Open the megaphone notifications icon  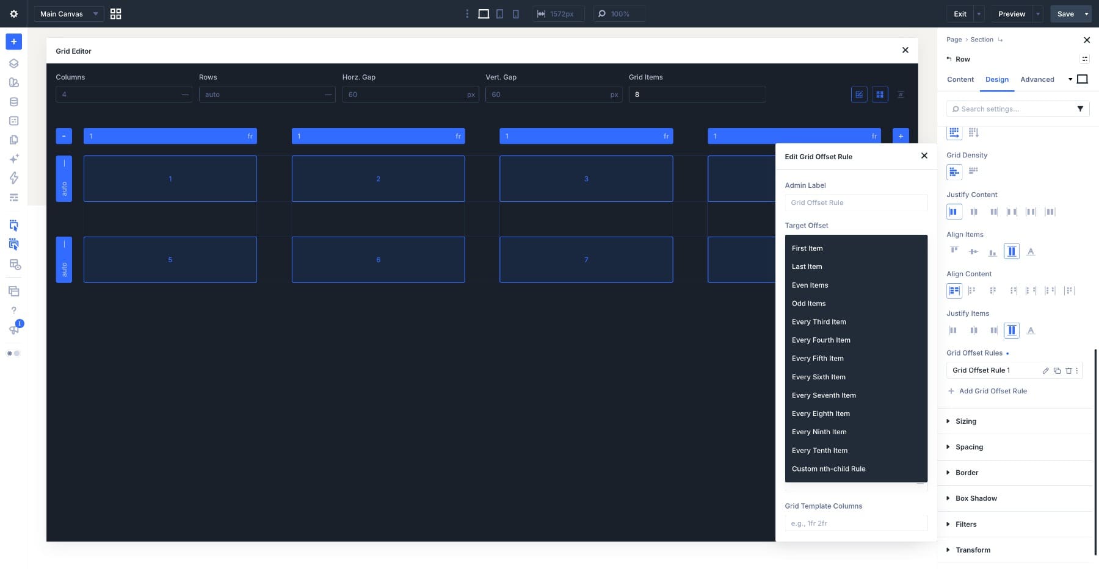(13, 330)
